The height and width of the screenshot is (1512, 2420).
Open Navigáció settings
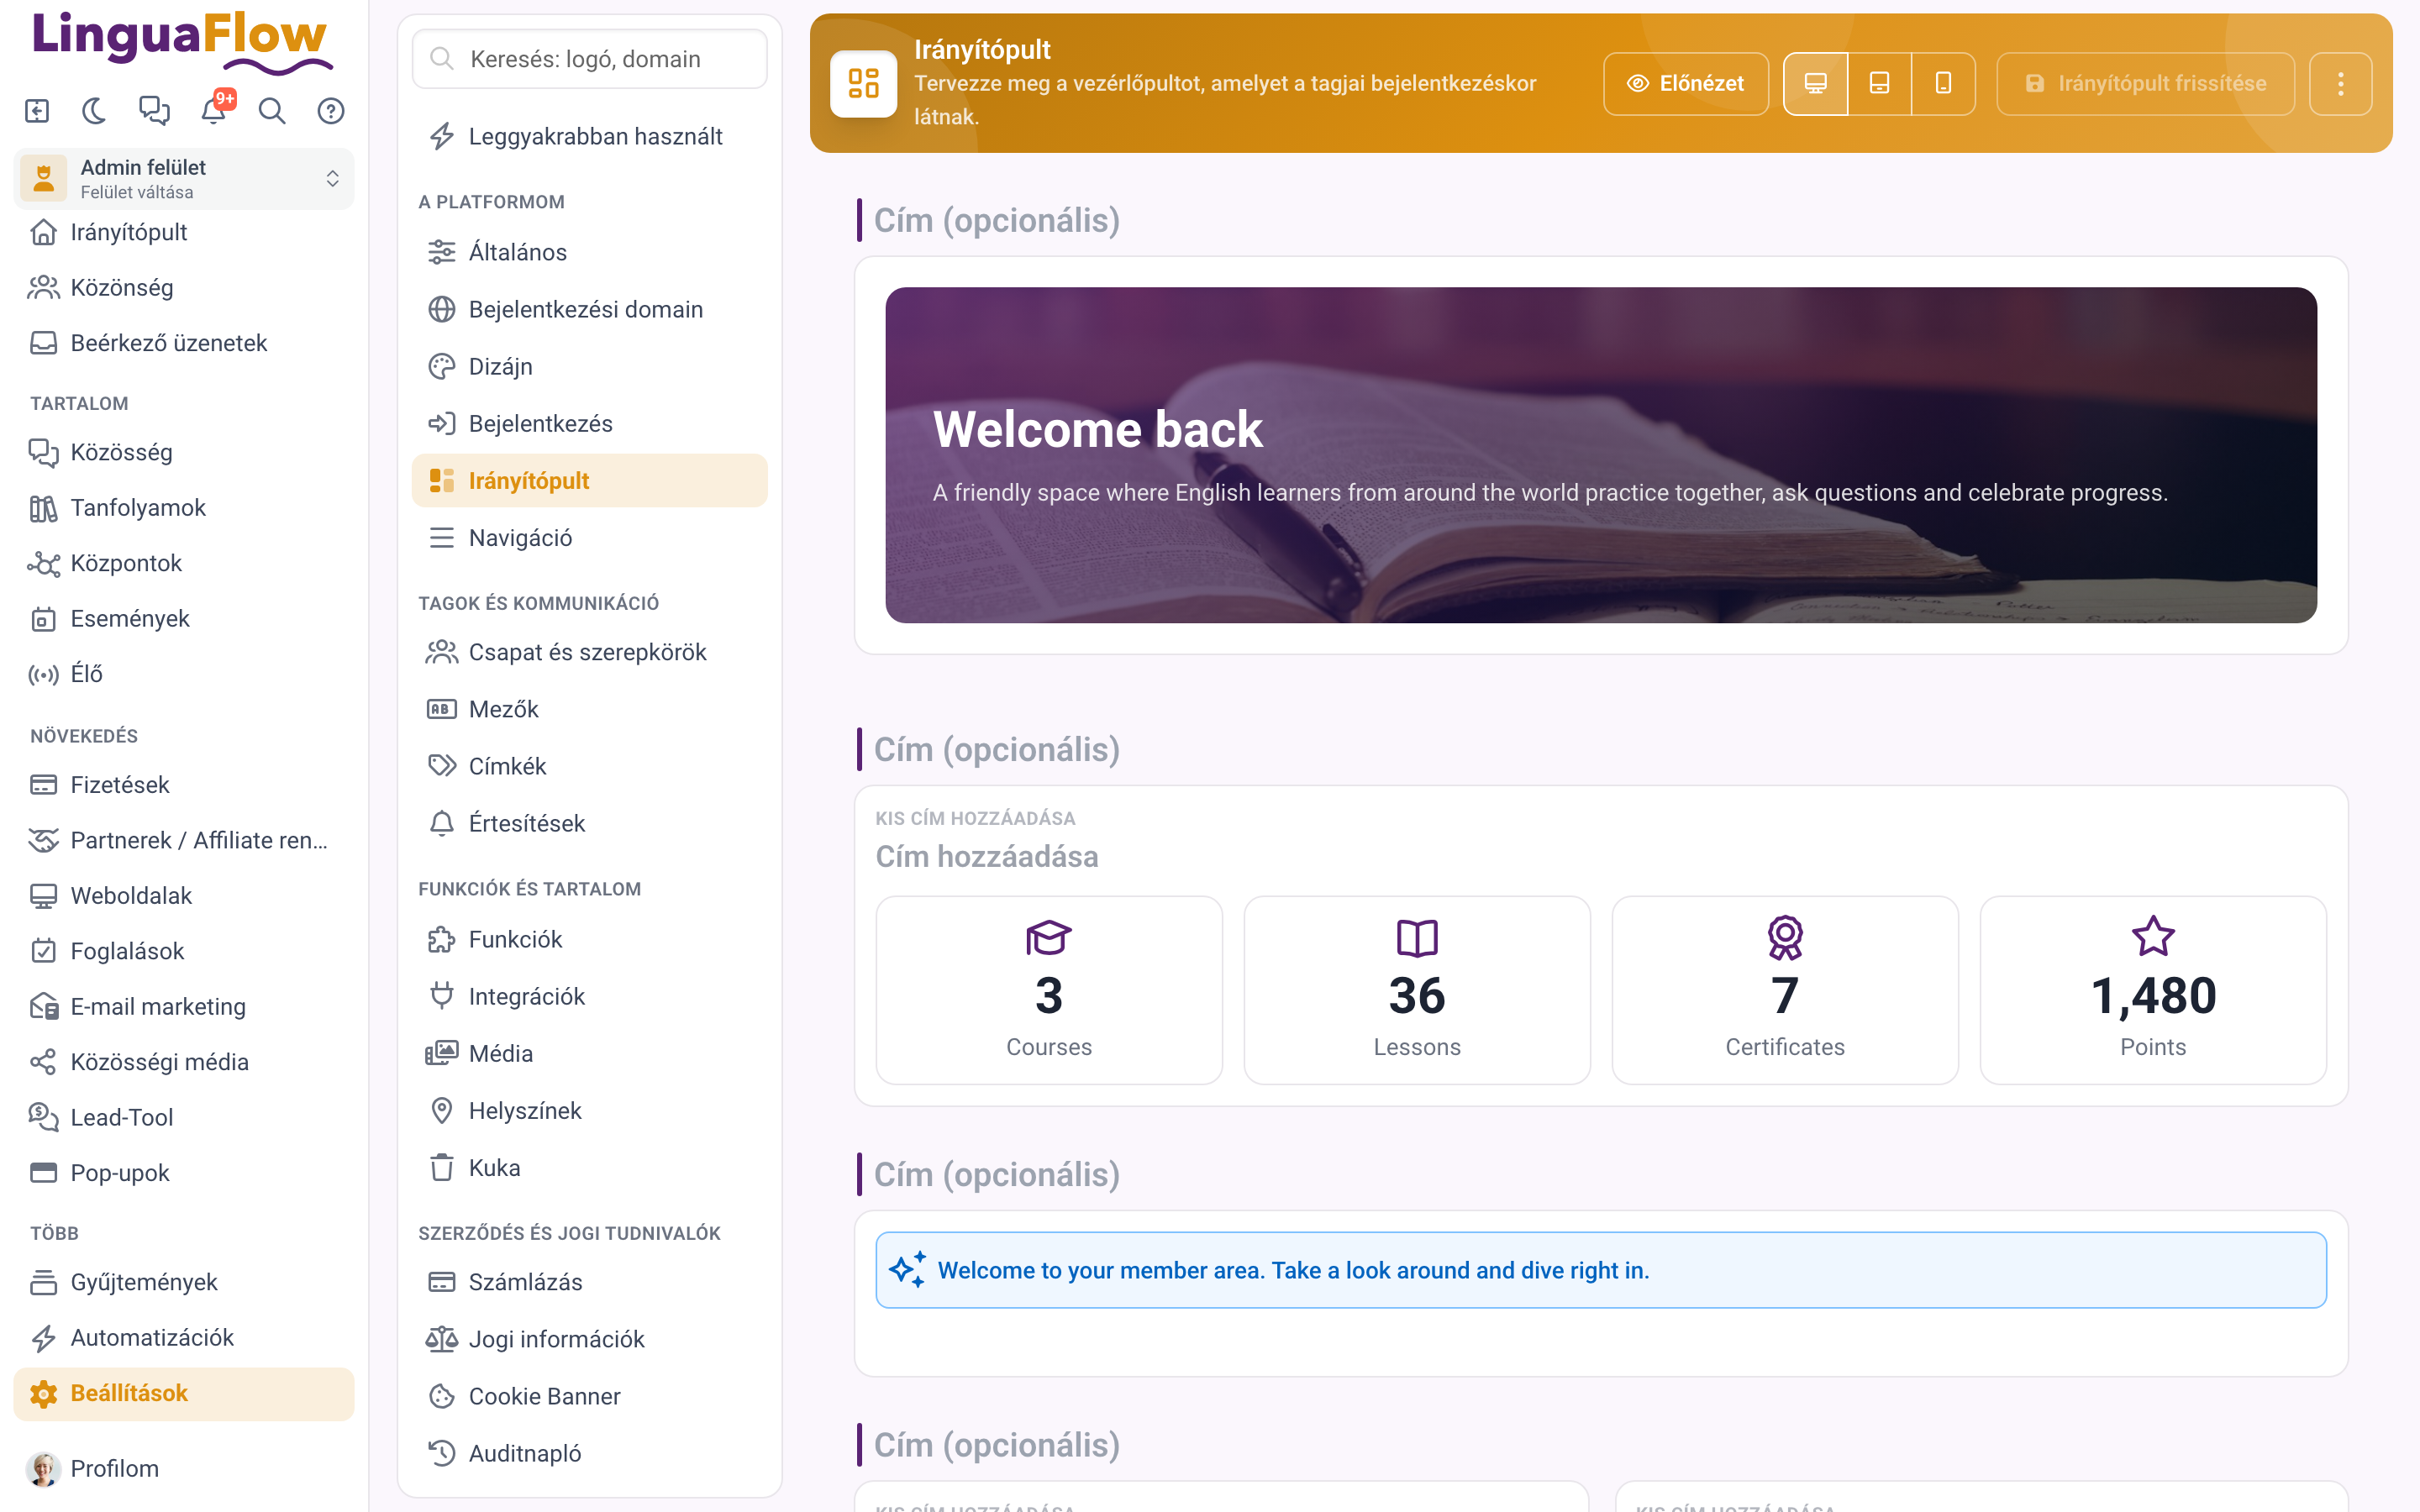590,538
